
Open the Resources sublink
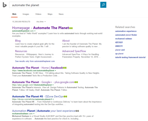point(21,51)
